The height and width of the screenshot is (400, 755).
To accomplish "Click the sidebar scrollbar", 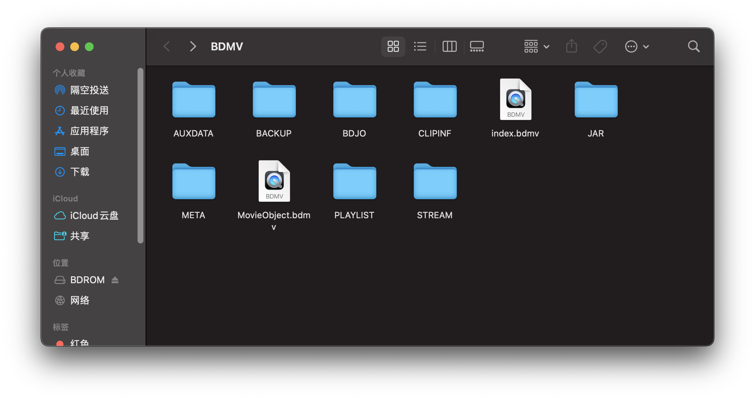I will click(140, 155).
